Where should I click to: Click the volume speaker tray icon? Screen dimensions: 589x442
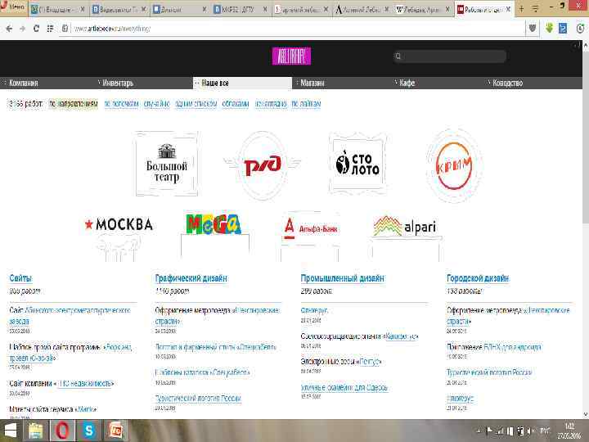click(530, 431)
